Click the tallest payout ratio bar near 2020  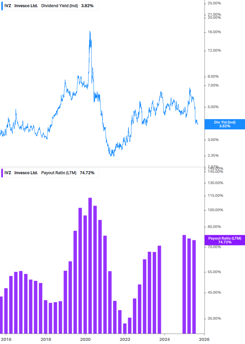pos(90,266)
